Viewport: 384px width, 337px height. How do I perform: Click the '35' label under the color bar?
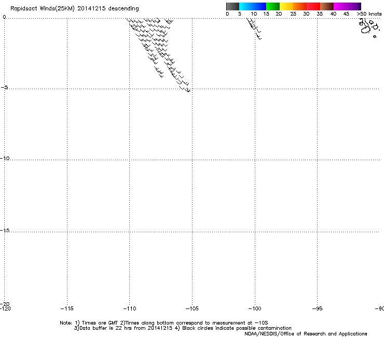click(320, 14)
